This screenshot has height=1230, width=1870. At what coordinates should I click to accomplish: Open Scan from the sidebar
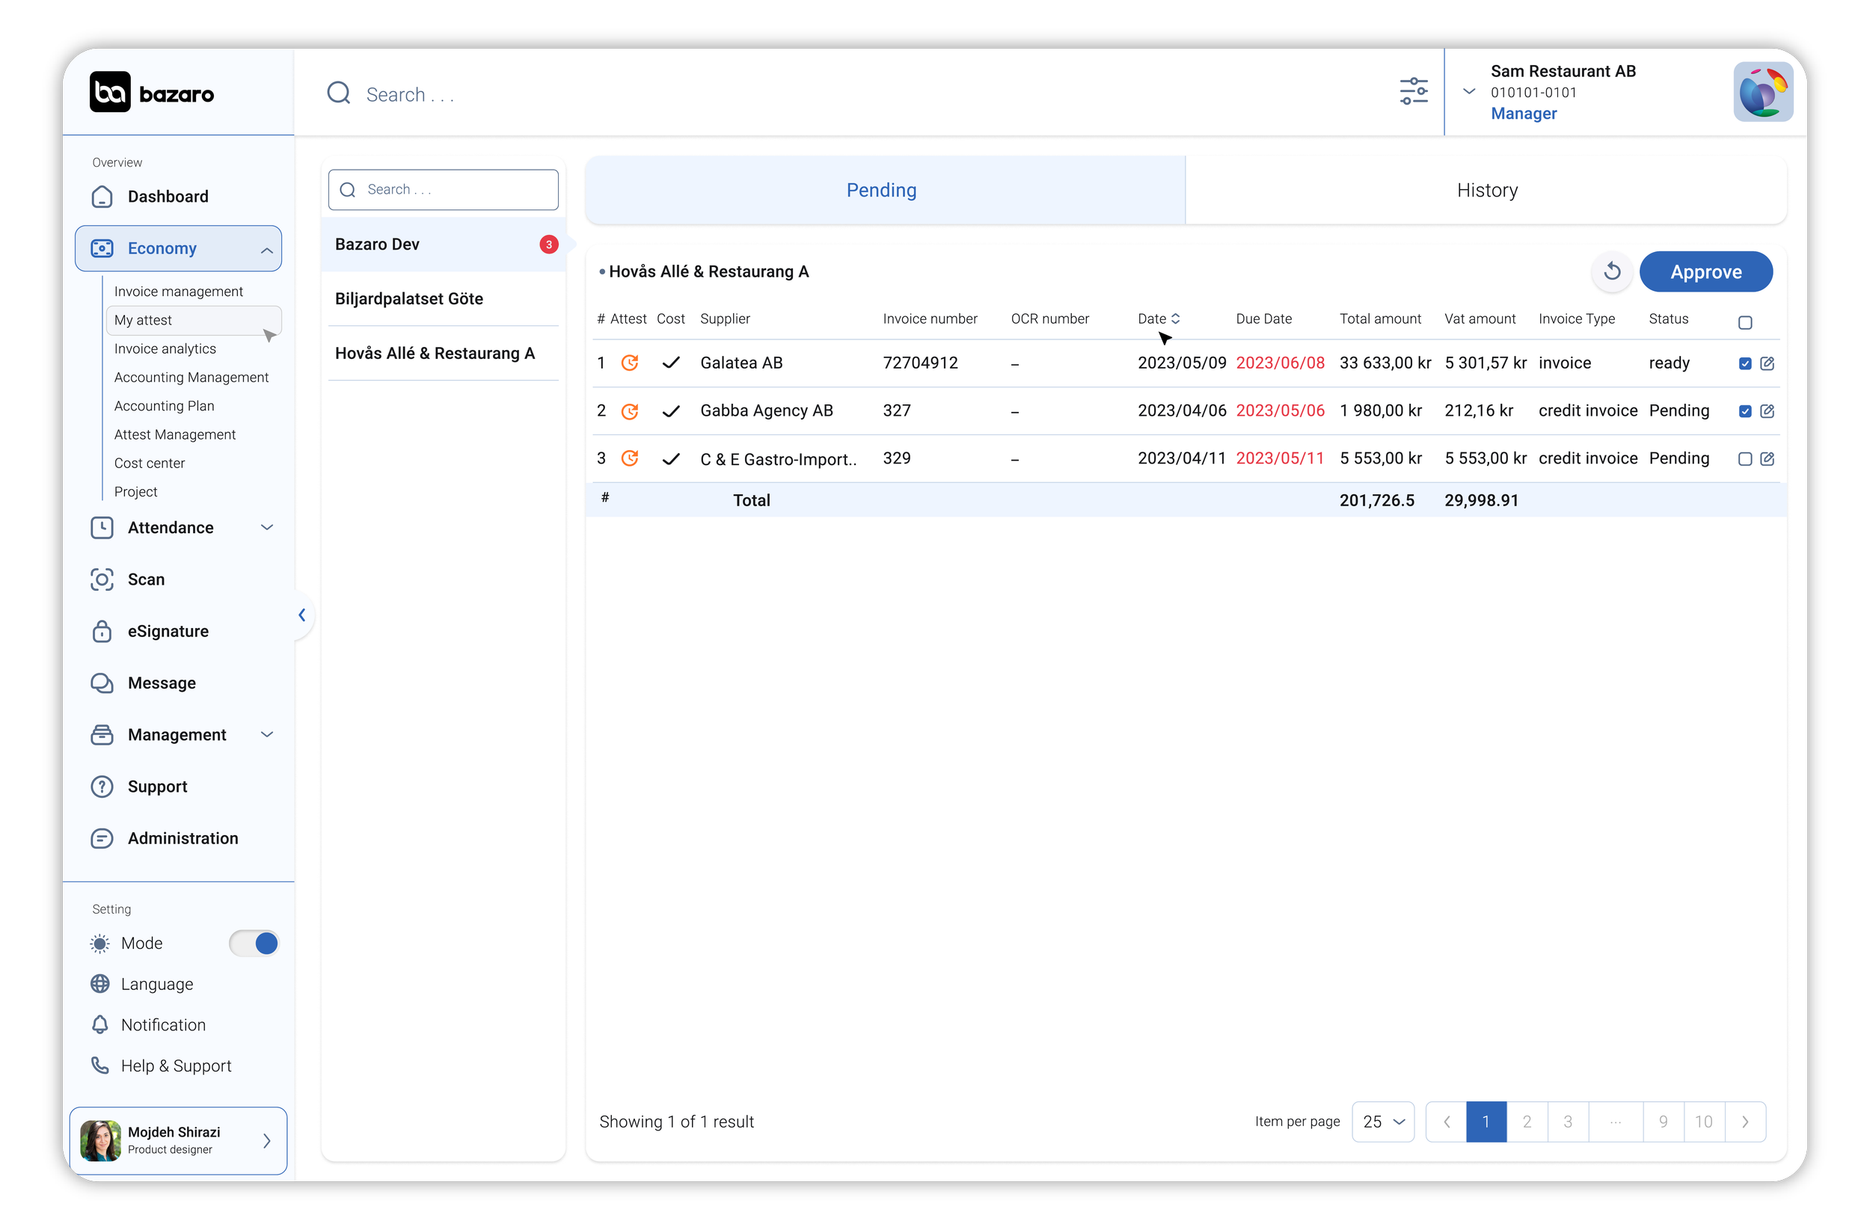point(146,579)
